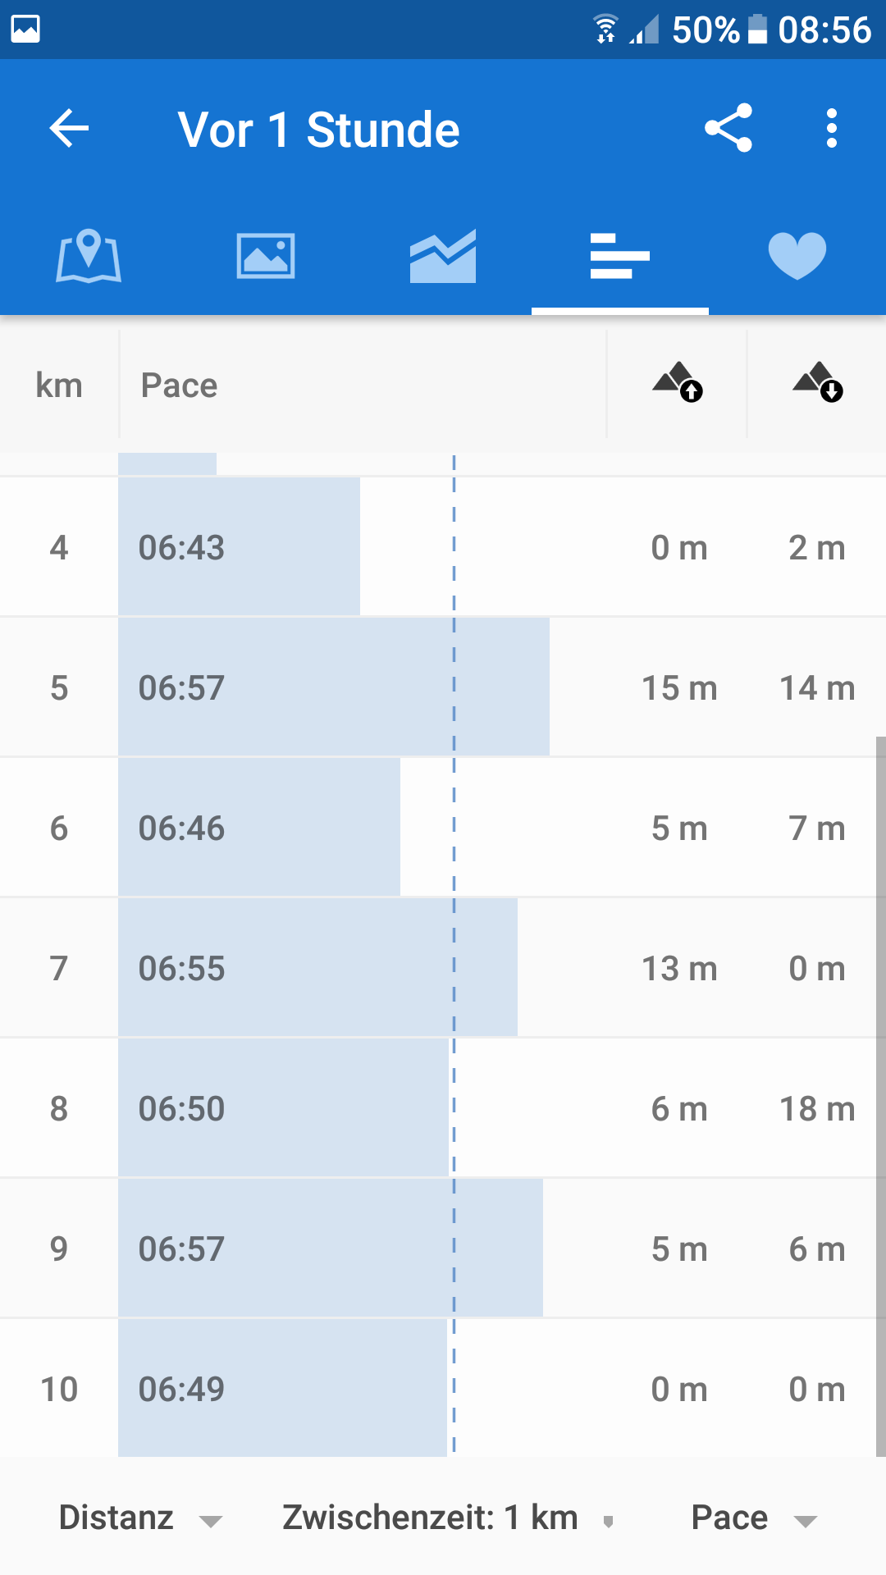886x1575 pixels.
Task: Click the km column header
Action: tap(59, 386)
